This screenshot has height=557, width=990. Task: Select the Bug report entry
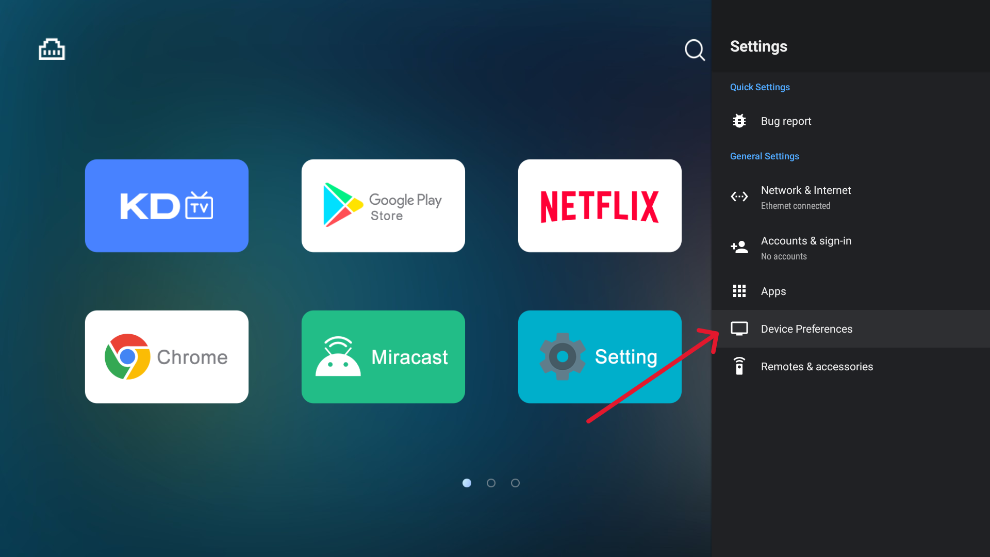[851, 121]
